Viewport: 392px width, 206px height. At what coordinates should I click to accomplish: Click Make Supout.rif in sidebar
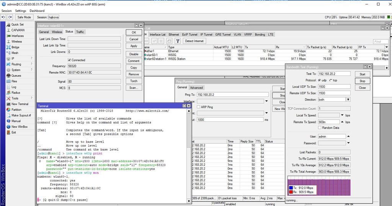[21, 115]
